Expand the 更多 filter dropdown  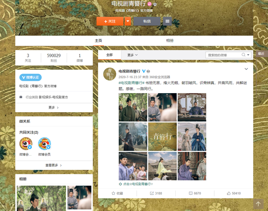[x=132, y=55]
